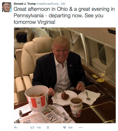Image resolution: width=118 pixels, height=131 pixels.
Task: Click the 'tomorrow Virginia!' text line
Action: click(x=35, y=22)
